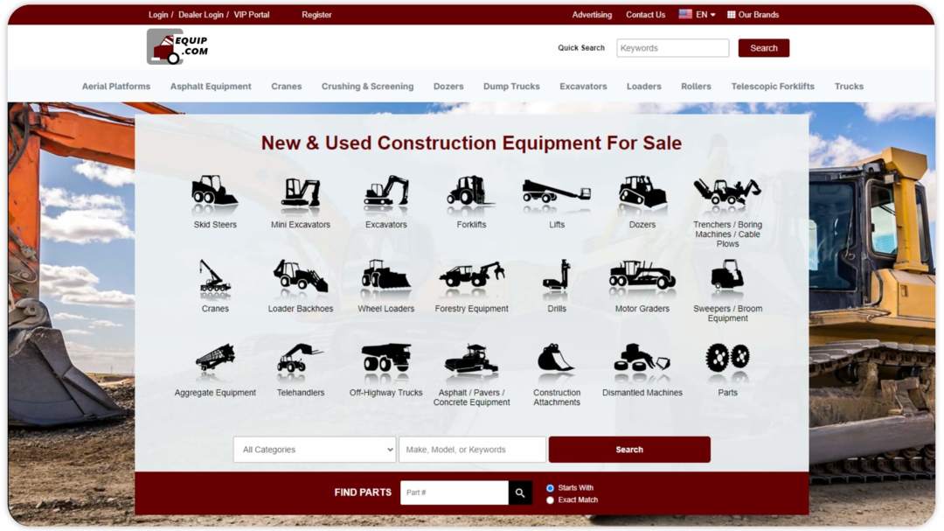Screen dimensions: 944x531
Task: Open the Skid Steers category icon
Action: click(214, 191)
